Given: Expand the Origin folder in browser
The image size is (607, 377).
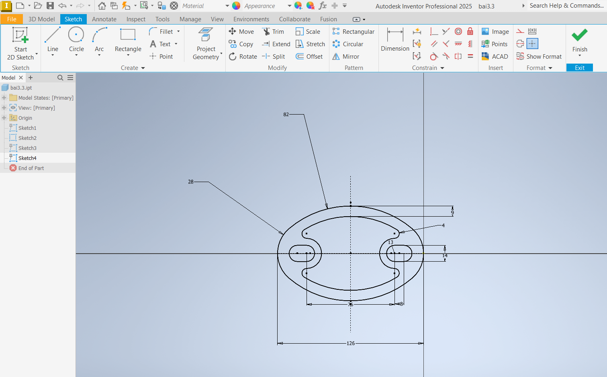Looking at the screenshot, I should pyautogui.click(x=4, y=118).
